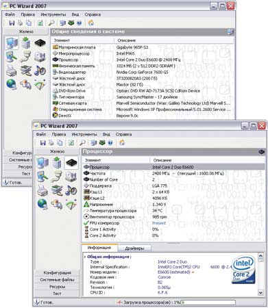Select black Processor chip icon in back sidebar
268x308 pixels.
coord(40,42)
